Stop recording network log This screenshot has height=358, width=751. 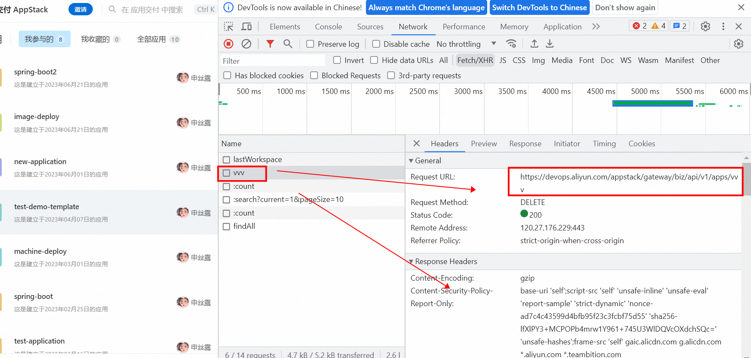tap(228, 44)
